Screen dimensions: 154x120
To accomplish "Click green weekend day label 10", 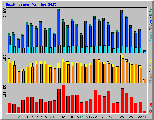I will point(50,117).
